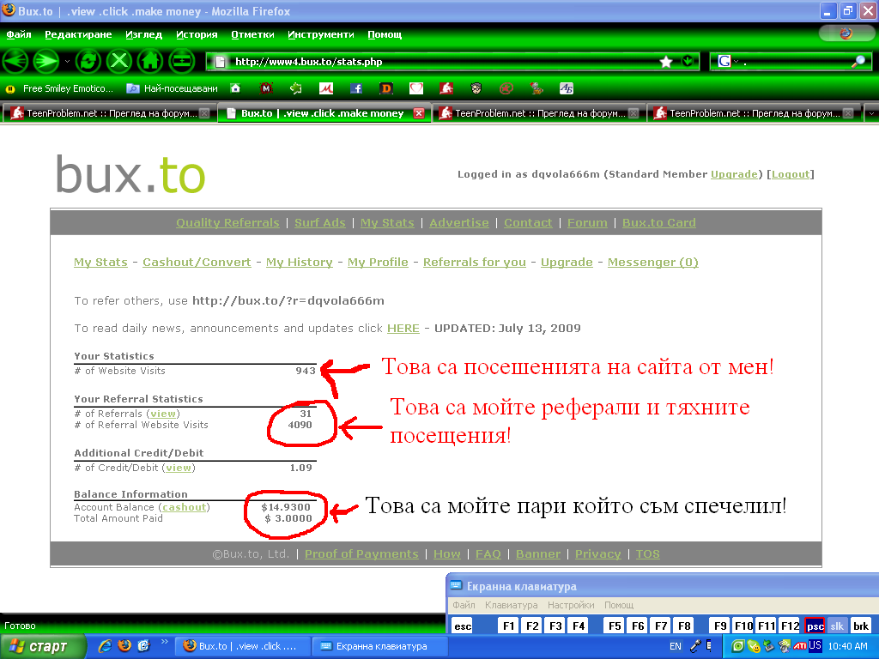Screen dimensions: 879x659
Task: Stop loading with the X button
Action: pyautogui.click(x=118, y=61)
